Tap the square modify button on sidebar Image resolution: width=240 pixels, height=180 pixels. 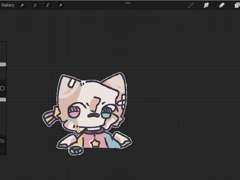click(2, 88)
